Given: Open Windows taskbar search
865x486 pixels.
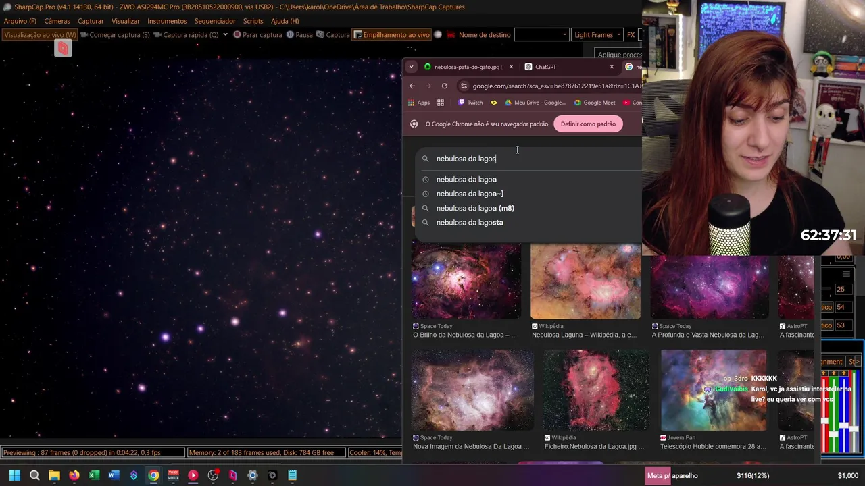Looking at the screenshot, I should pos(34,475).
